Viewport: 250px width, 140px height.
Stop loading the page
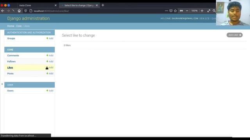click(x=14, y=11)
